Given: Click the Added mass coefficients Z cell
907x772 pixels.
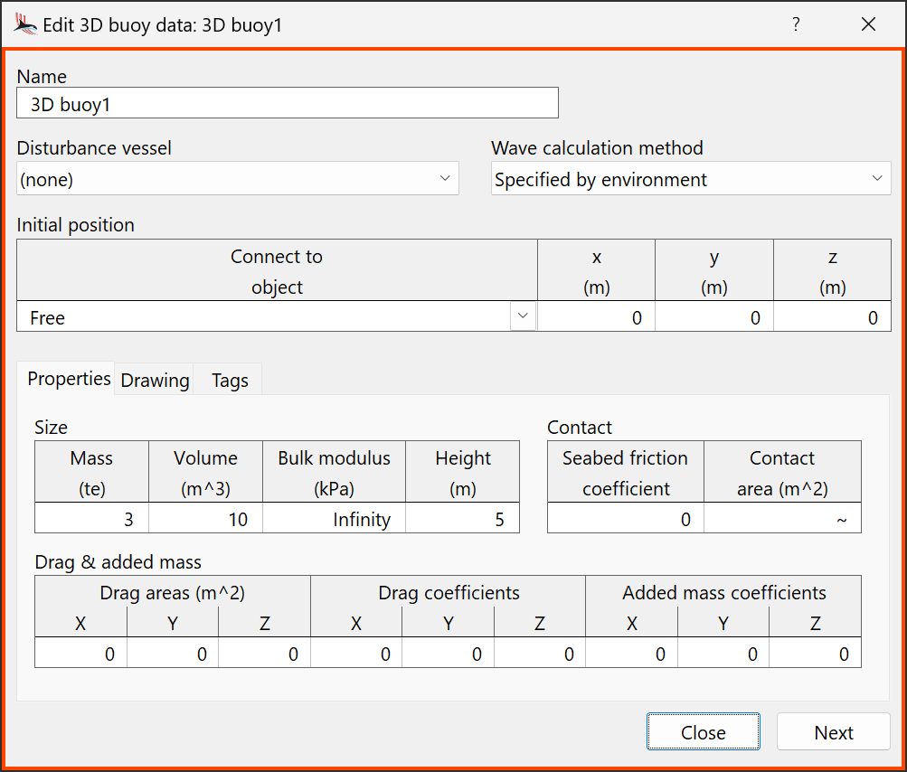Looking at the screenshot, I should click(816, 654).
